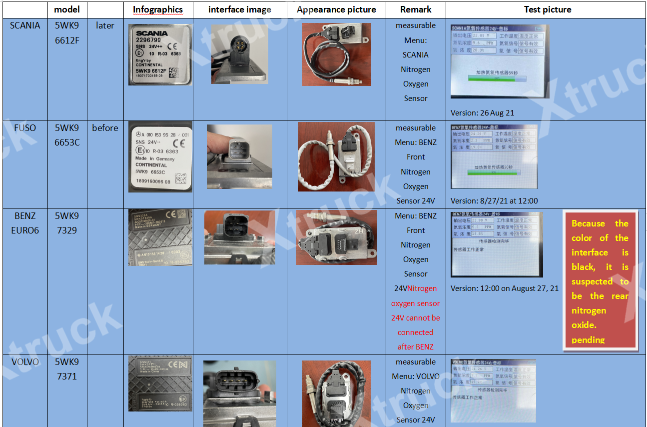This screenshot has width=647, height=427.
Task: Select the red '24V cannot be connected' remark text
Action: click(x=415, y=317)
